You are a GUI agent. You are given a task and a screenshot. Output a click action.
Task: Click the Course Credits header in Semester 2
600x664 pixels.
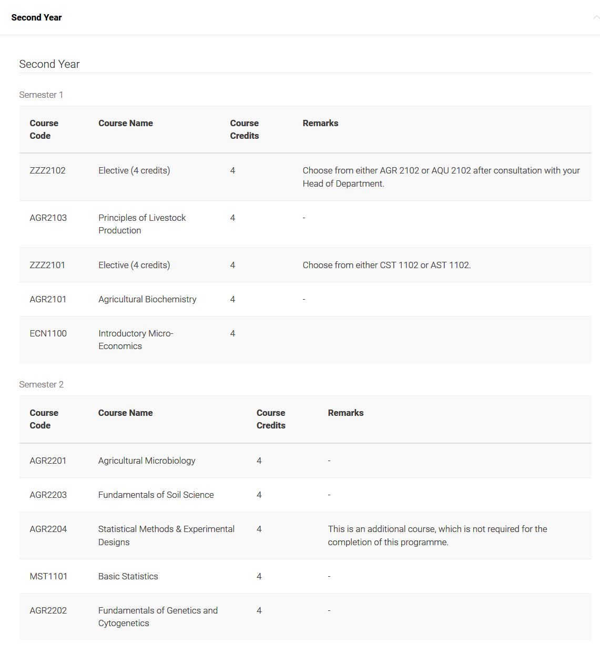271,419
